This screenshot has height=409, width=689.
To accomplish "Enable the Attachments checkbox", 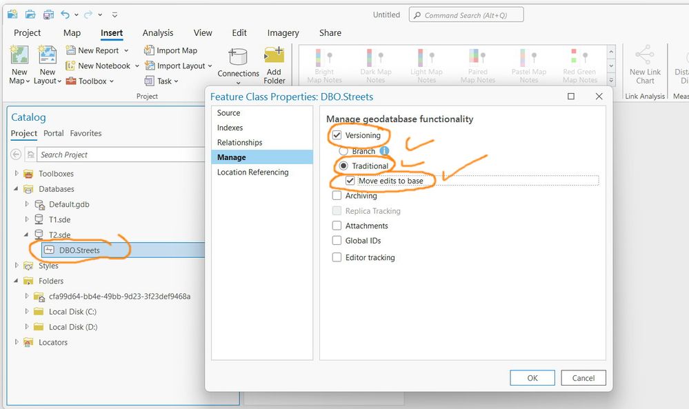I will (x=337, y=226).
